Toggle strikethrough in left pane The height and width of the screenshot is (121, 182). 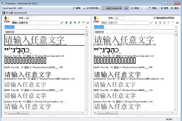pos(75,23)
